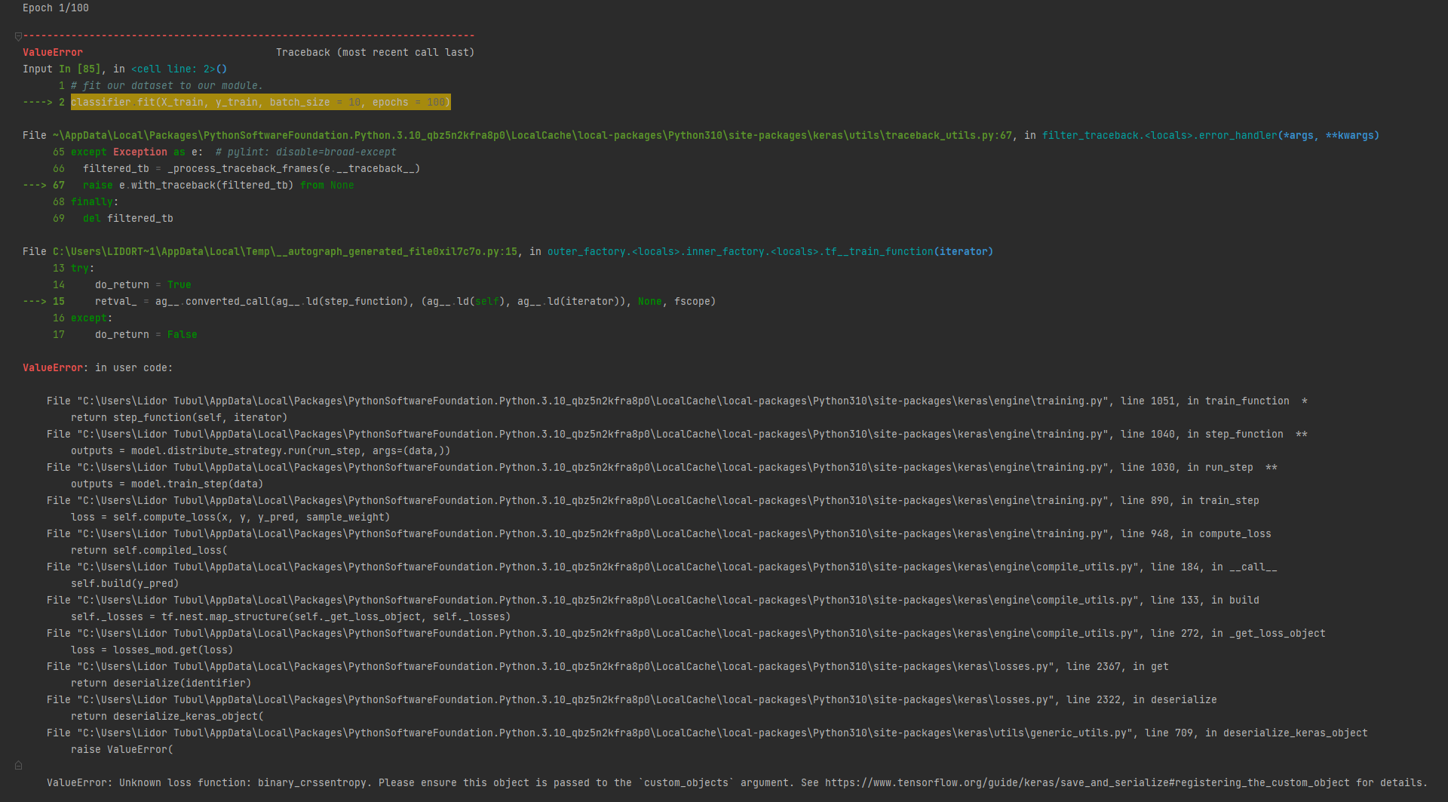This screenshot has width=1448, height=802.
Task: Click the comment '# fit our dataset to our module.'
Action: [167, 85]
